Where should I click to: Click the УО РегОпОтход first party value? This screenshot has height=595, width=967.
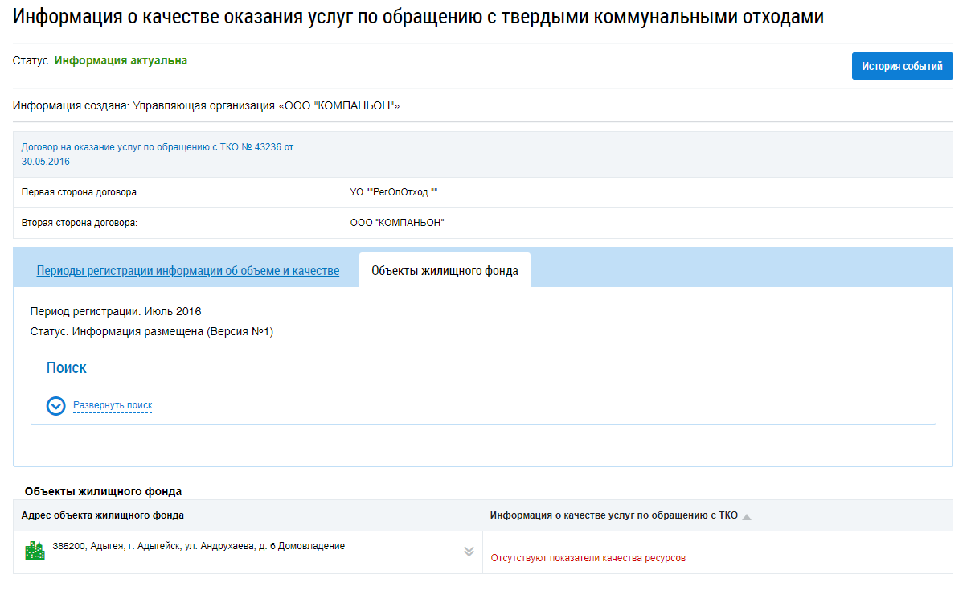point(393,192)
